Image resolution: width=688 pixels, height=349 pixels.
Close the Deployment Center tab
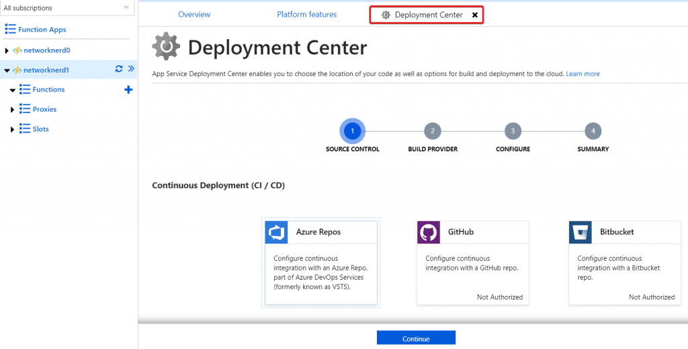tap(475, 15)
